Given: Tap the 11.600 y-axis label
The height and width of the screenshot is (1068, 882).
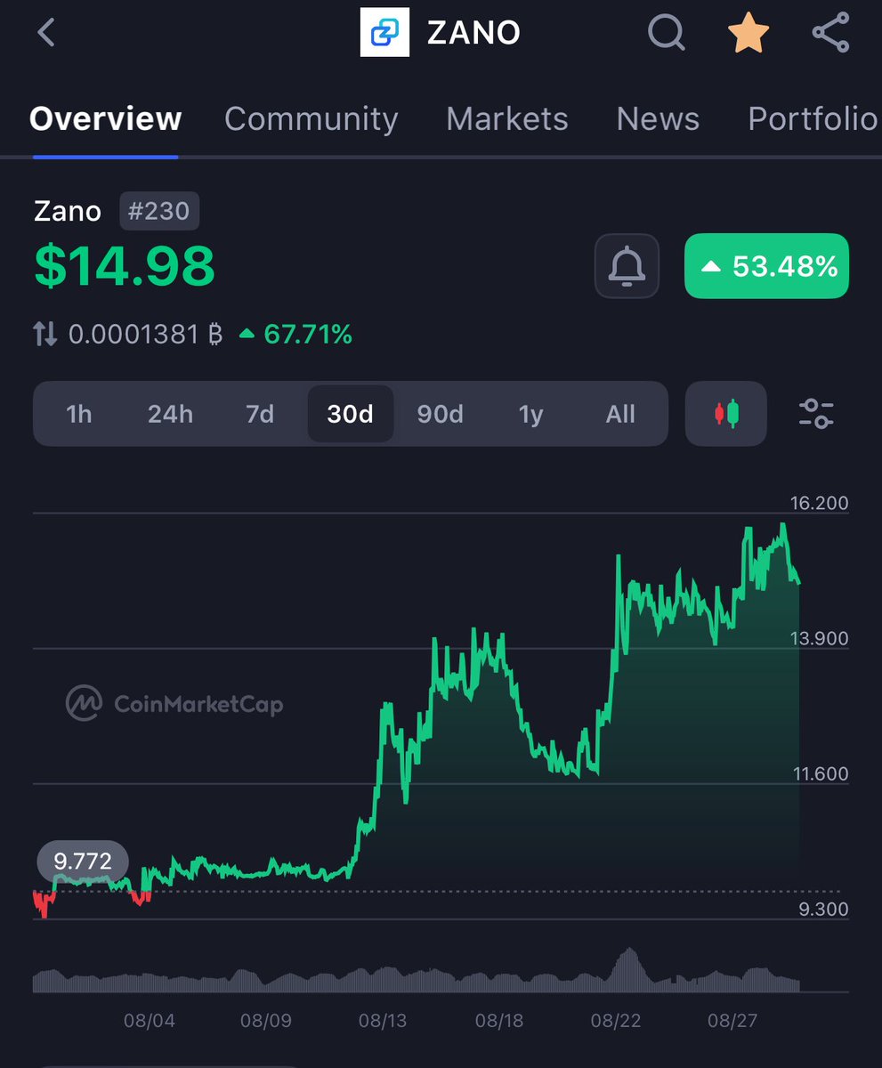Looking at the screenshot, I should coord(819,773).
